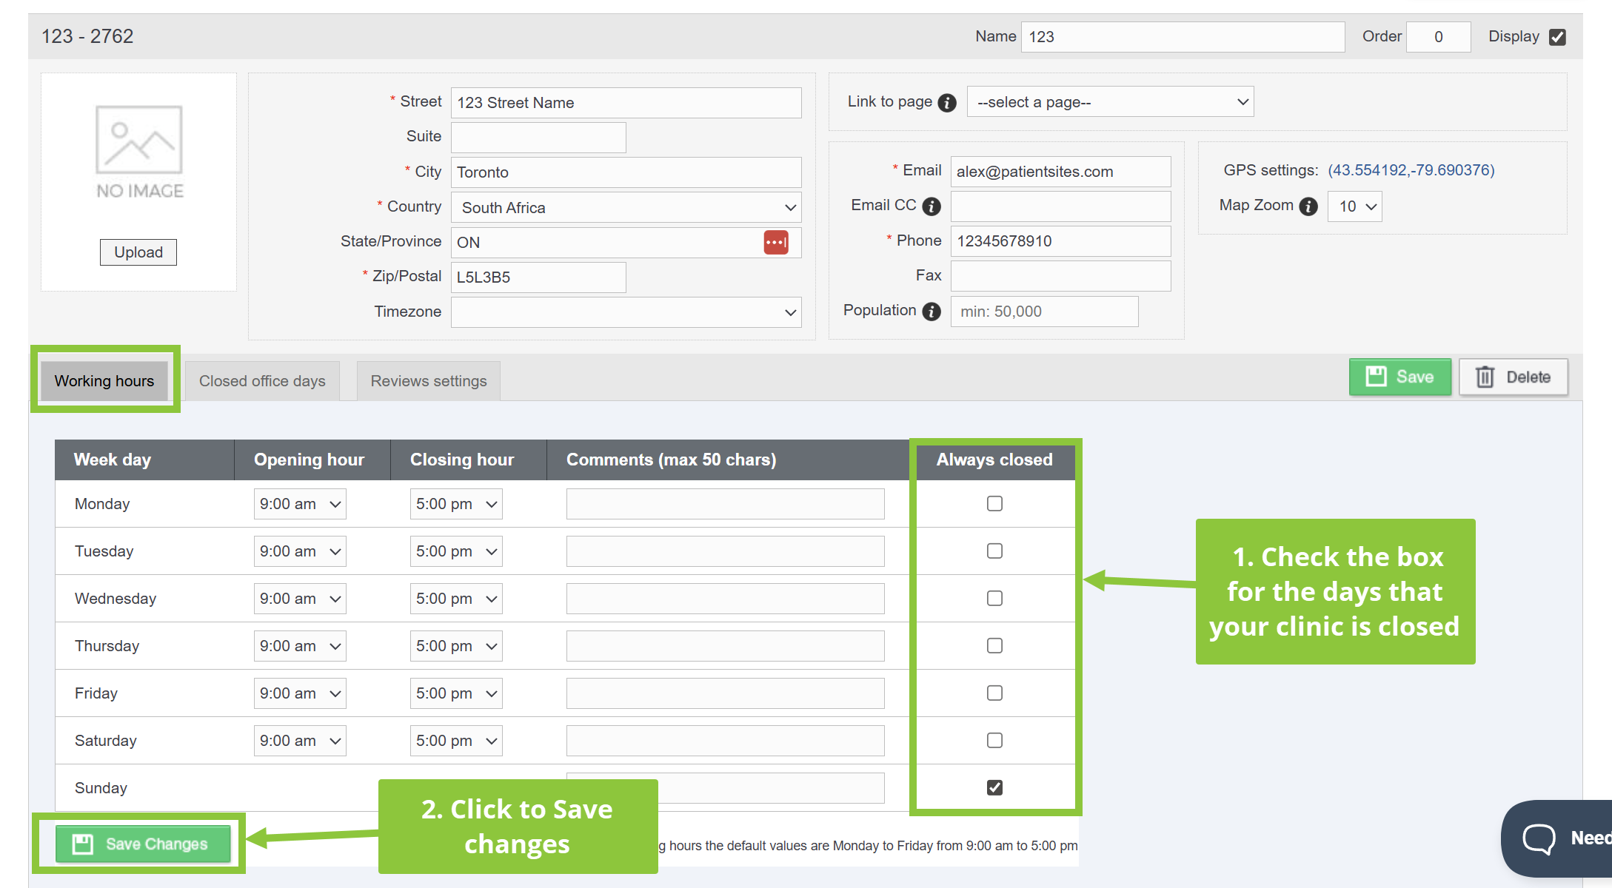Viewport: 1612px width, 888px height.
Task: Open the Country dropdown
Action: coord(626,208)
